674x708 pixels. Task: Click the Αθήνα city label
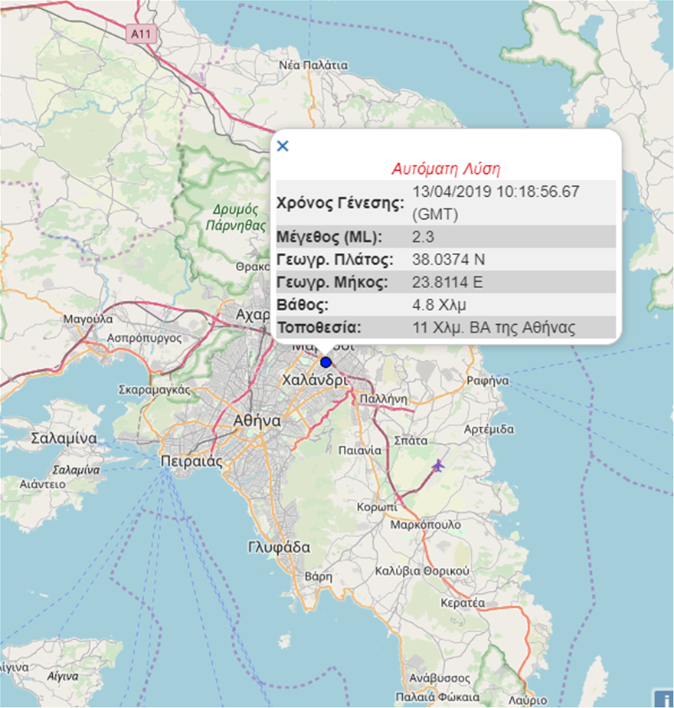point(258,421)
